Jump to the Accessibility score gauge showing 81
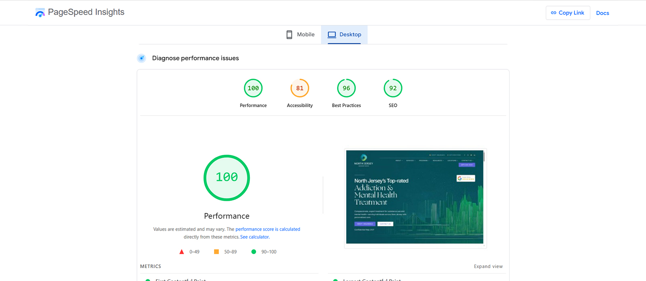Screen dimensions: 646x281 [x=300, y=88]
